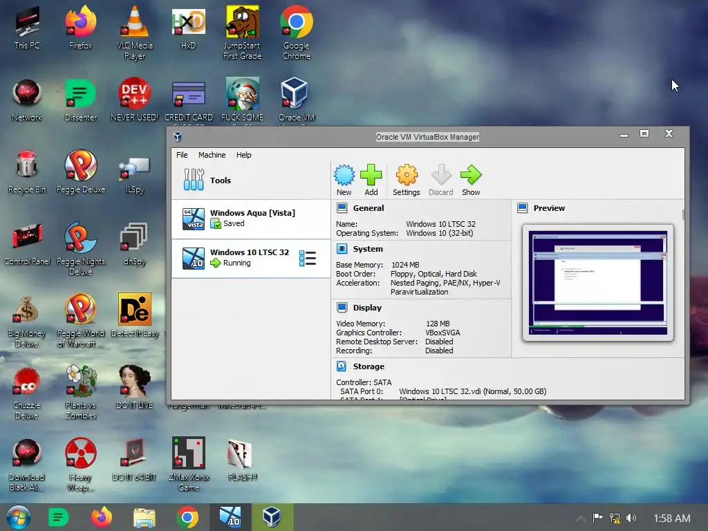Screen dimensions: 708x531
Task: Click the System section header
Action: click(360, 249)
